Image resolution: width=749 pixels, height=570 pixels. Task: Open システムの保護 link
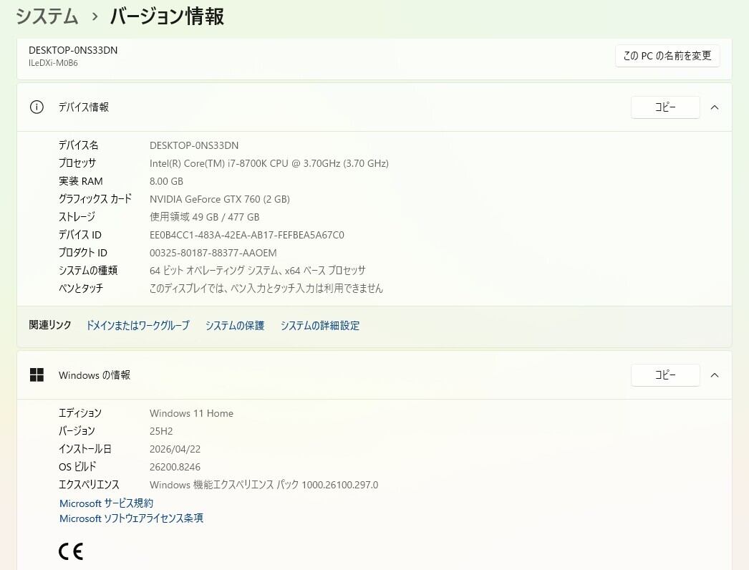coord(235,325)
